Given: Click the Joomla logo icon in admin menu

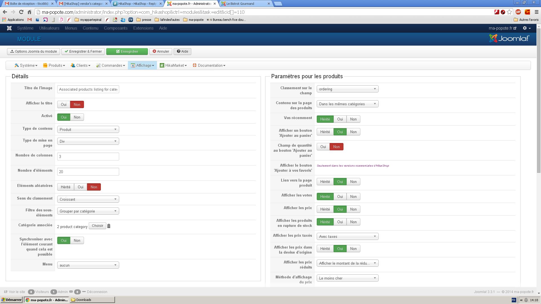Looking at the screenshot, I should pos(9,28).
